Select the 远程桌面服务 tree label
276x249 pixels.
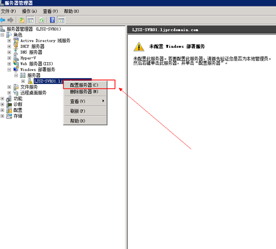(x=33, y=93)
